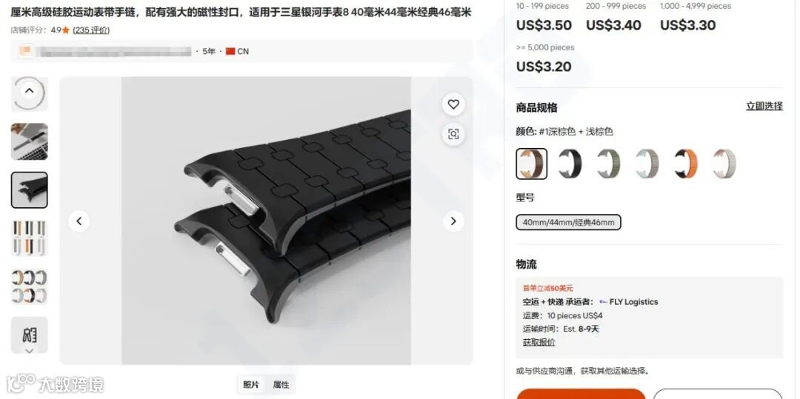Switch to the 照片 tab
Image resolution: width=800 pixels, height=399 pixels.
pos(251,385)
